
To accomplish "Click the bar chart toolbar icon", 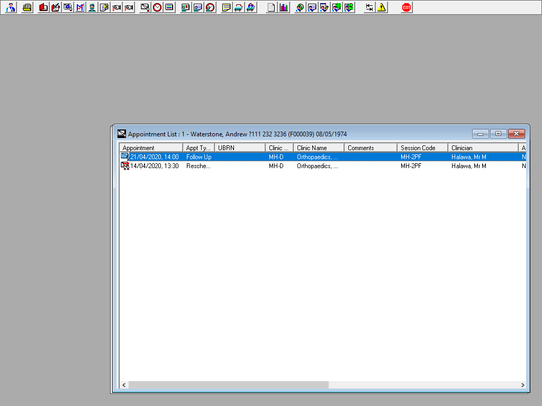I will pos(284,7).
